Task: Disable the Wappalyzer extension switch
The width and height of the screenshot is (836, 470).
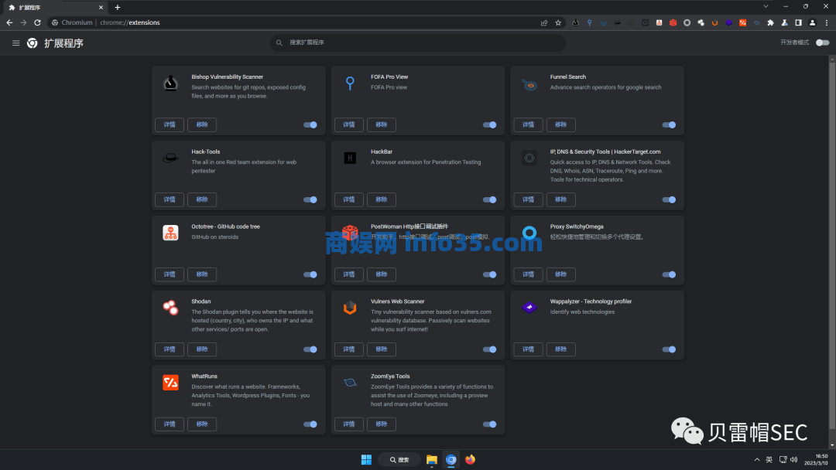Action: point(669,349)
